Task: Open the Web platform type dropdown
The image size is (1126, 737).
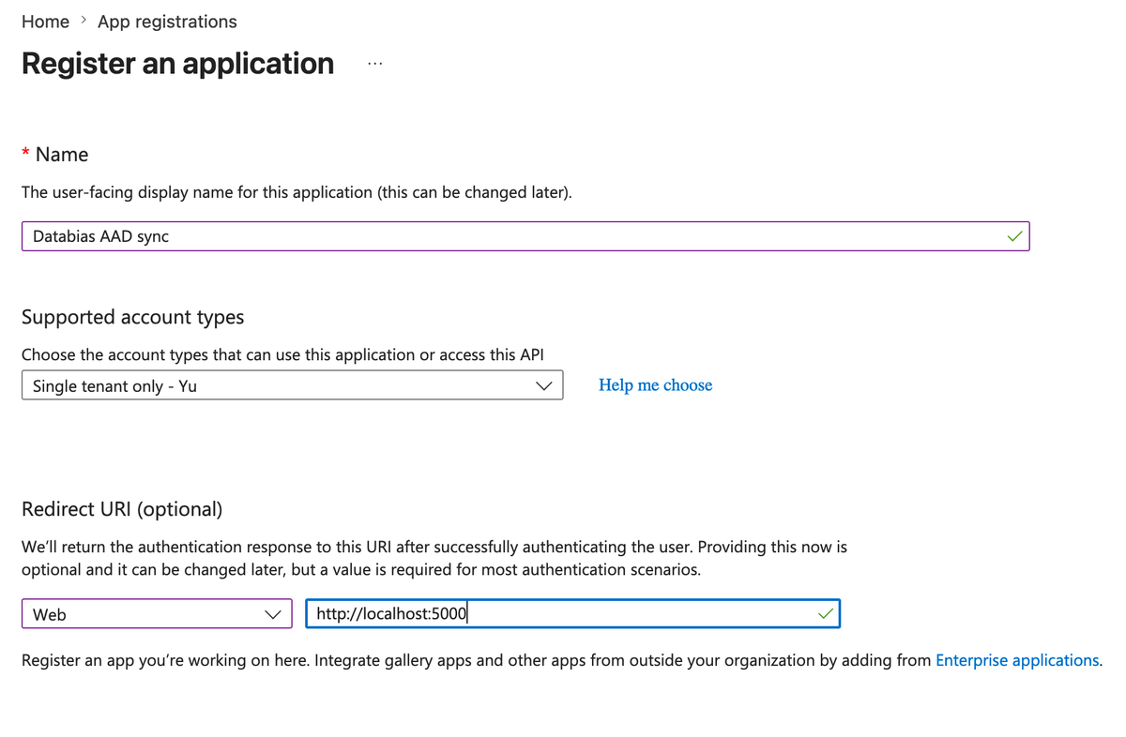Action: [x=157, y=614]
